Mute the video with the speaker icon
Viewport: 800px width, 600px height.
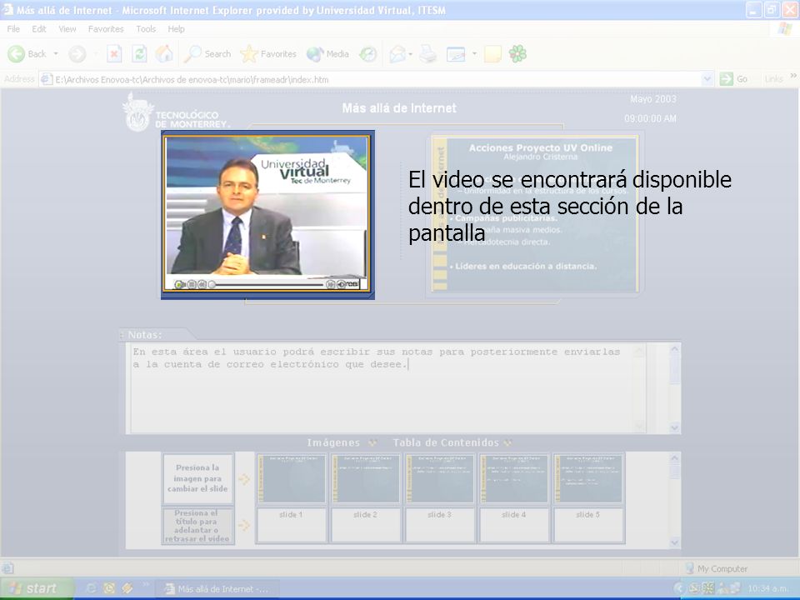tap(341, 285)
